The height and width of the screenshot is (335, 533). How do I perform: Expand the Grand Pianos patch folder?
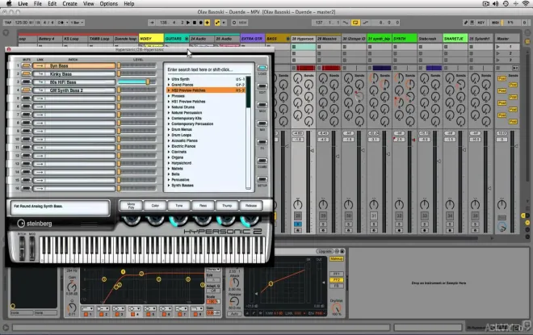(x=169, y=85)
